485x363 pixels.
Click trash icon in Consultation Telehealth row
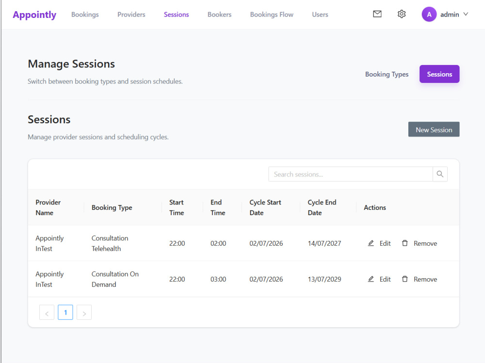(404, 243)
